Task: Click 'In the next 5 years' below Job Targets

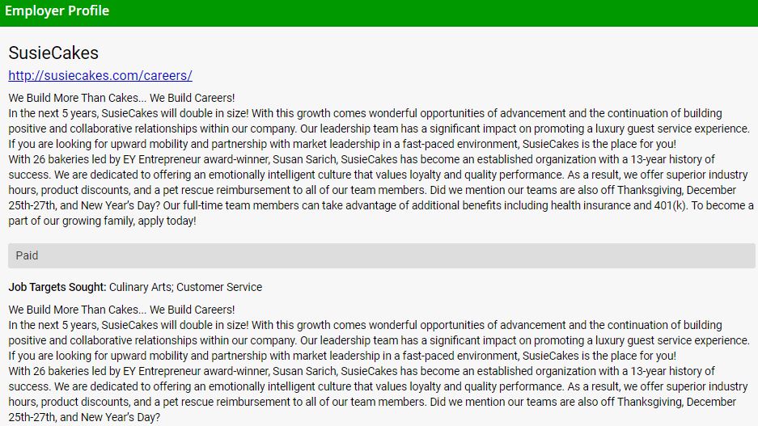Action: click(x=53, y=325)
